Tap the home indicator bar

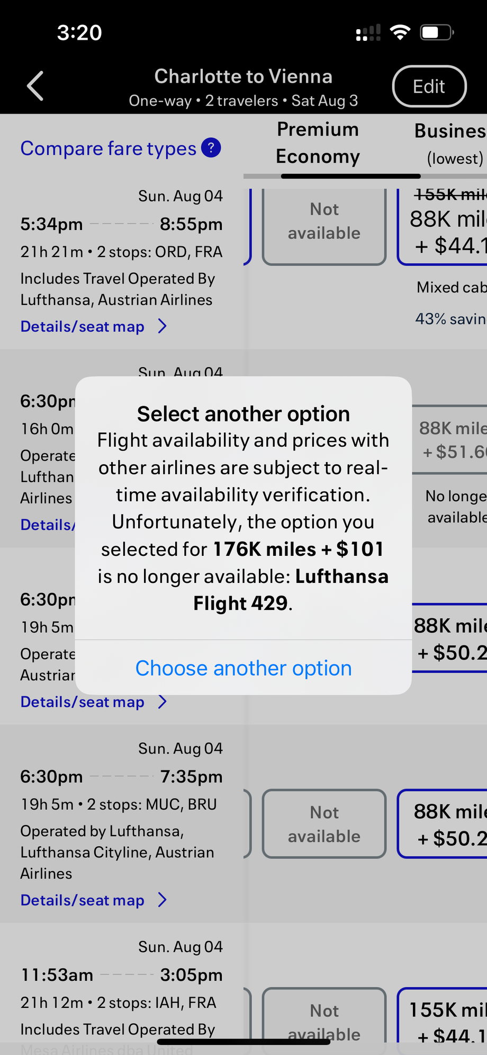(243, 1042)
